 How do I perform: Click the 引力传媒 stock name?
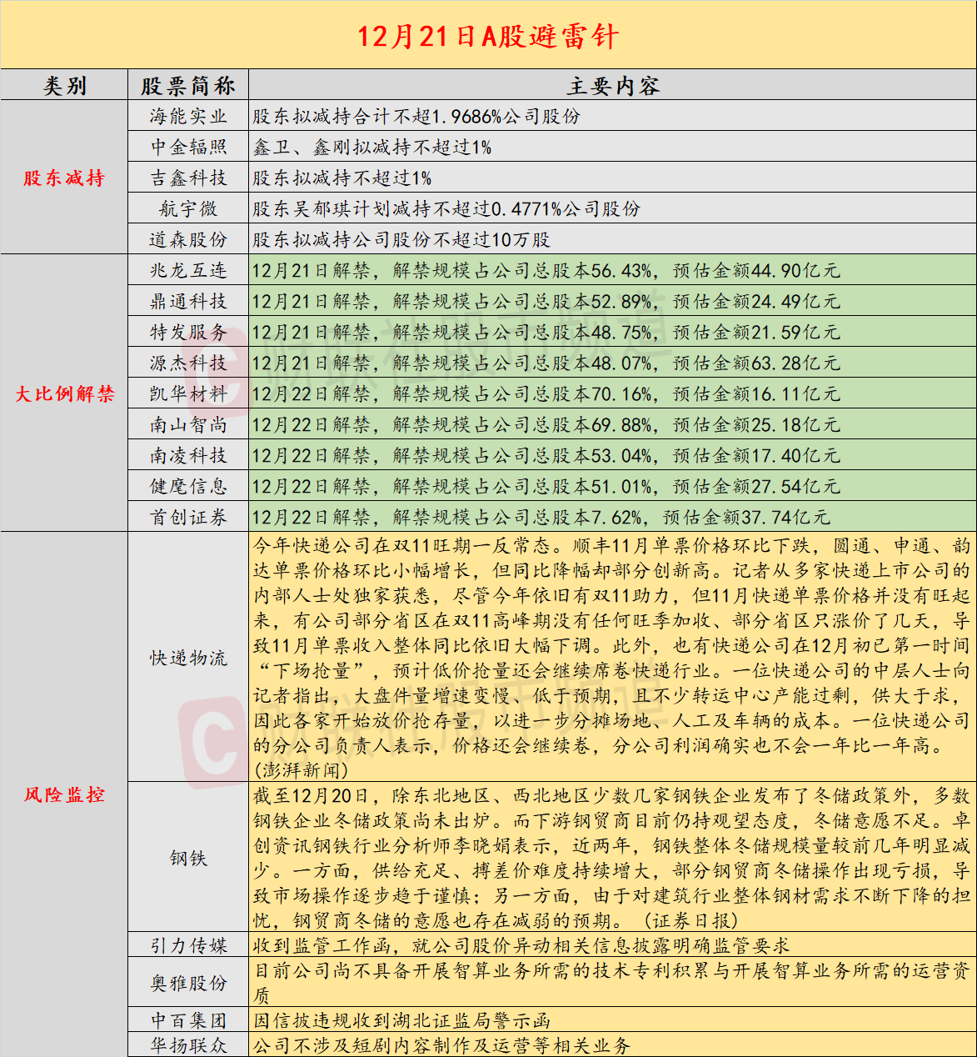[x=188, y=945]
